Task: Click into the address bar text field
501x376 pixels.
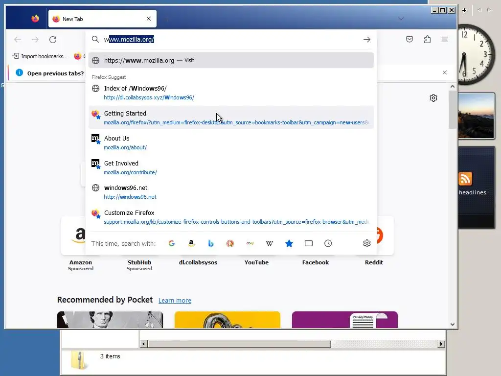Action: 231,39
